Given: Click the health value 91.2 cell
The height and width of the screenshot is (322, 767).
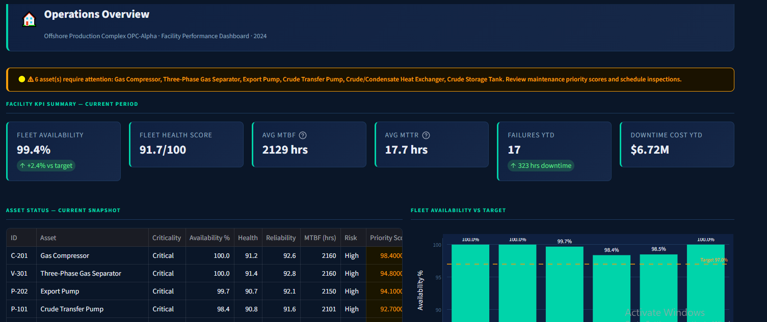Looking at the screenshot, I should coord(248,255).
